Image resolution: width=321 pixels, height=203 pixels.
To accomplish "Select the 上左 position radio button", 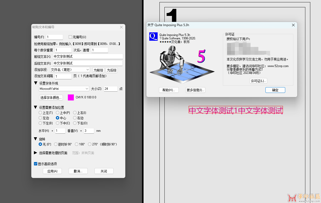I will (40, 113).
